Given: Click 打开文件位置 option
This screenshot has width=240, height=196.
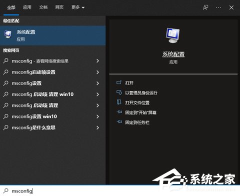Looking at the screenshot, I should coord(137,102).
